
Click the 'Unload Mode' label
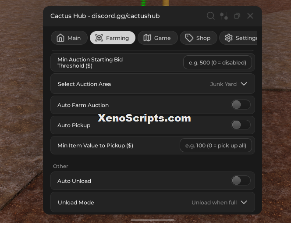[x=76, y=203]
